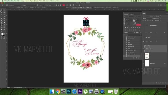The width and height of the screenshot is (168, 95).
Task: Toggle Faux Bold in Character panel
Action: (125, 27)
